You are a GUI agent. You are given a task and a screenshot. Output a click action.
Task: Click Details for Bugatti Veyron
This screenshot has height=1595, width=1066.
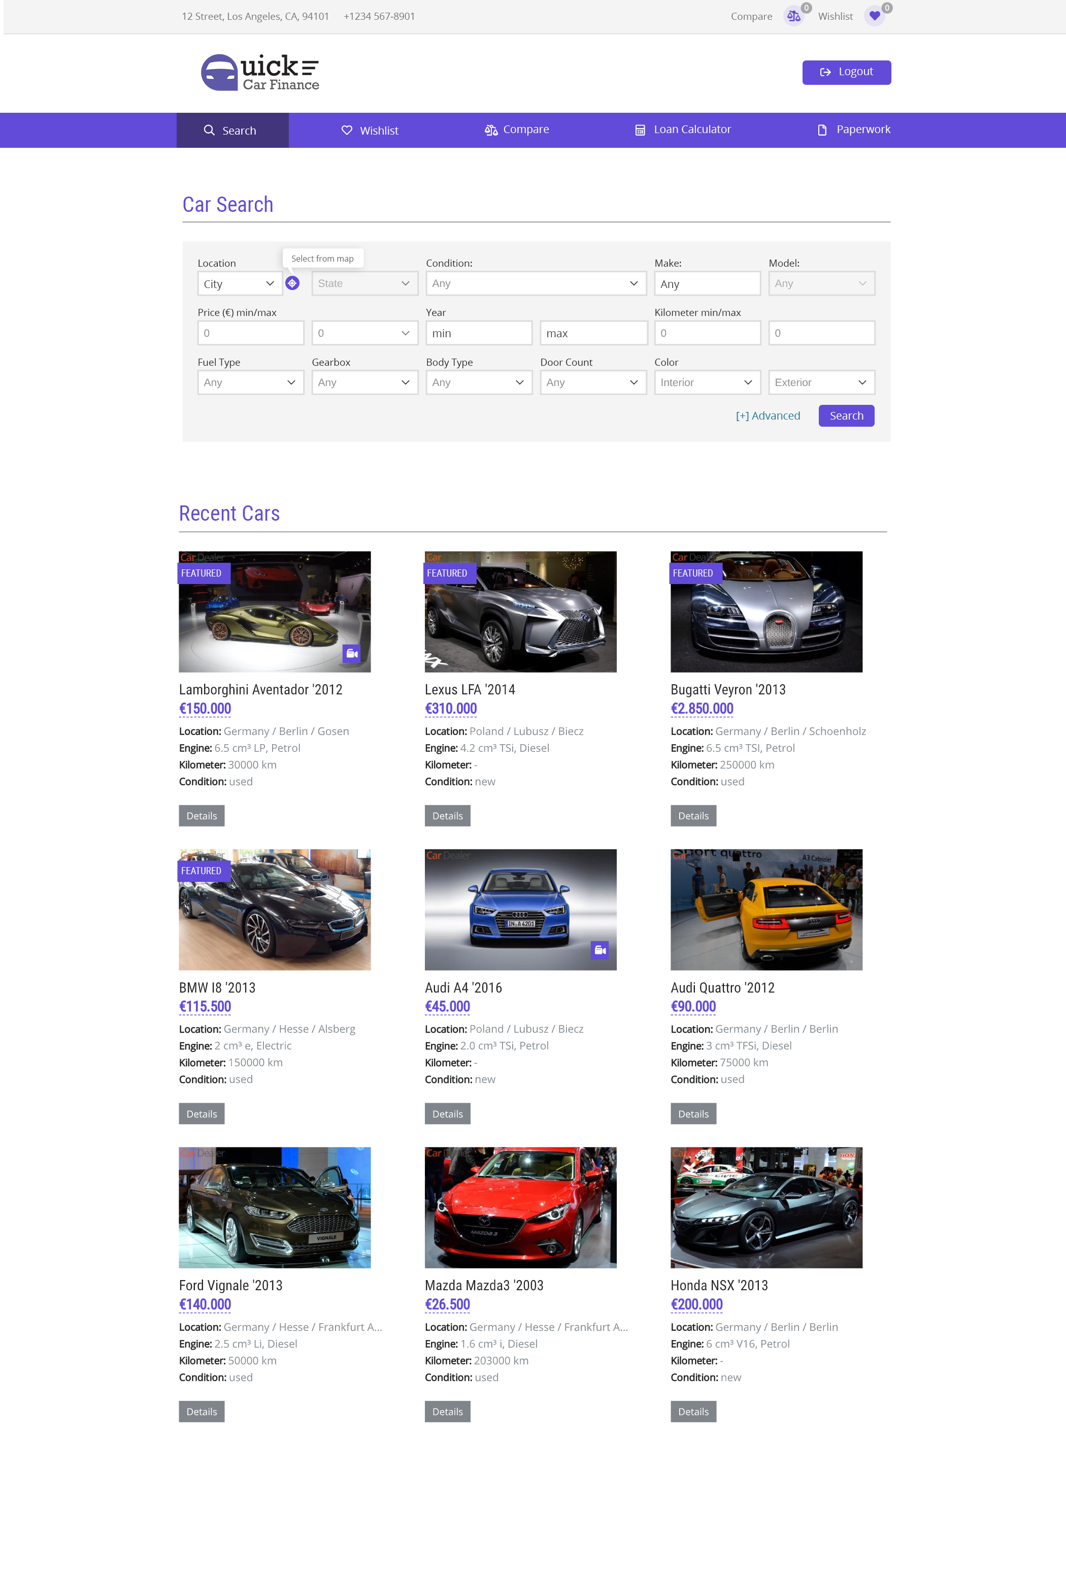693,815
